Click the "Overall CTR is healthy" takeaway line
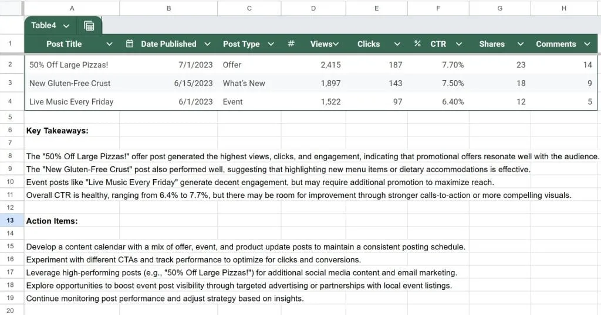The width and height of the screenshot is (601, 315). 299,195
